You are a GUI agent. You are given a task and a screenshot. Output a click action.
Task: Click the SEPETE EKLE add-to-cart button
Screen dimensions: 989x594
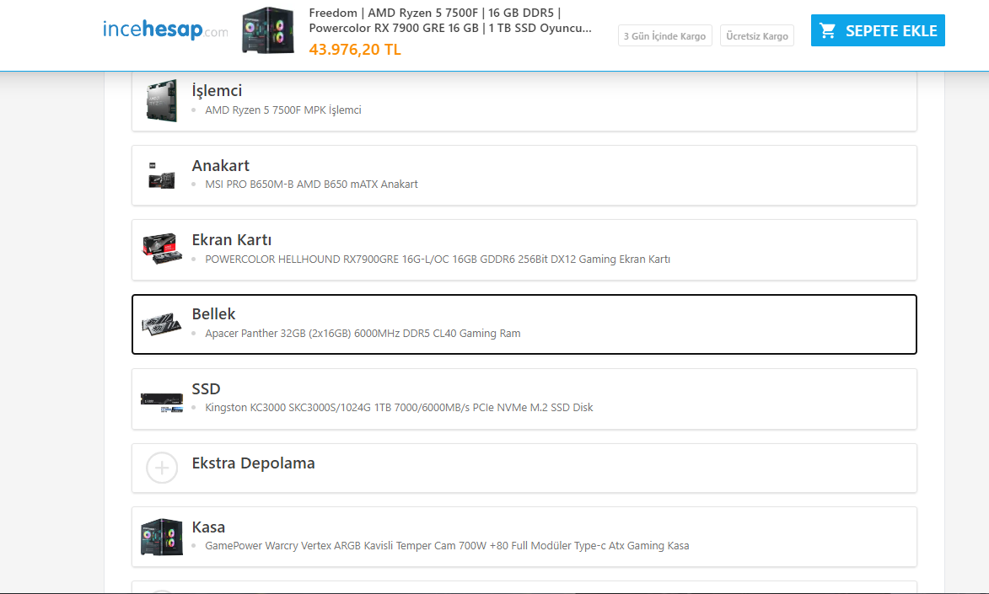tap(878, 30)
